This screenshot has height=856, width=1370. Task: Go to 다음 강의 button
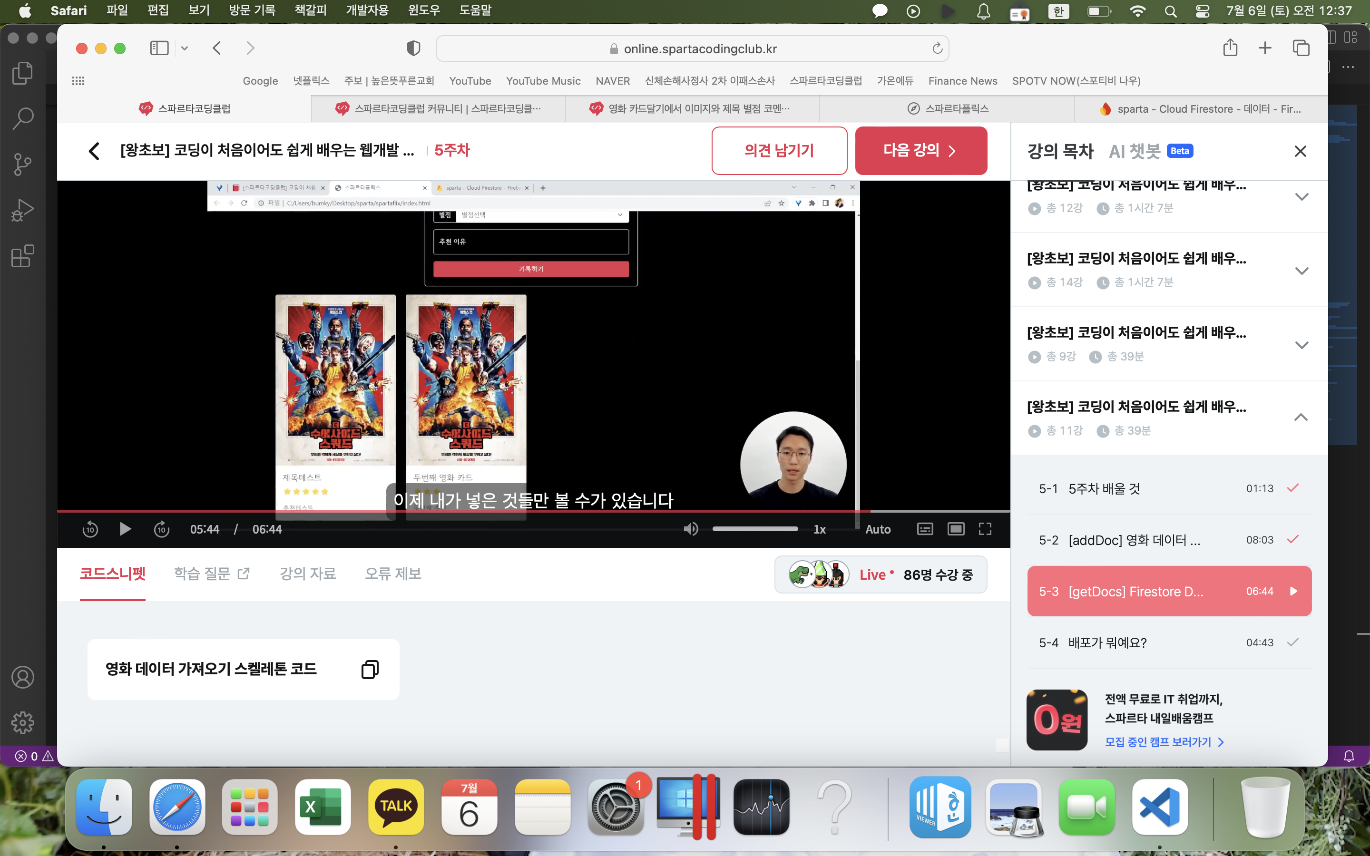point(920,151)
